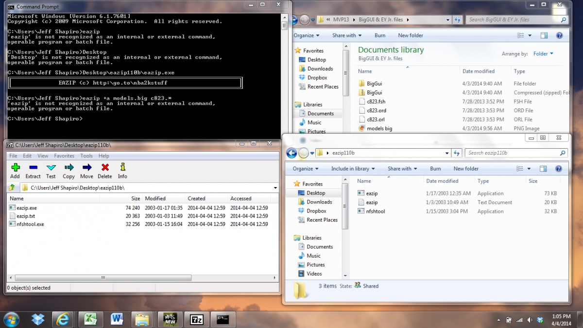Select Desktop in eazip110b navigation pane
The width and height of the screenshot is (583, 328).
pos(316,193)
